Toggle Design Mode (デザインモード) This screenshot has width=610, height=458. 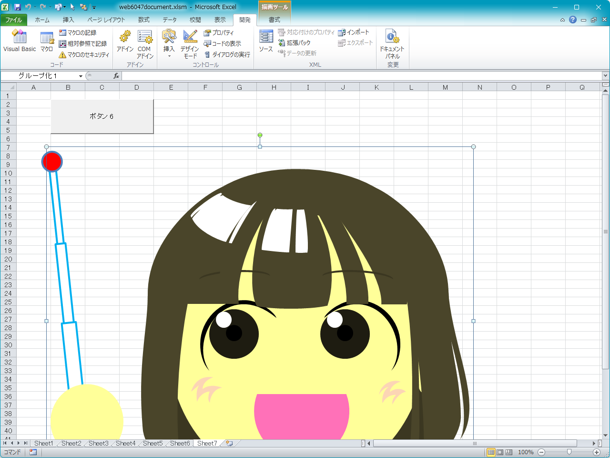tap(190, 43)
